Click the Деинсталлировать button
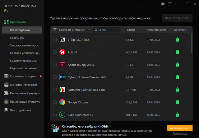 (177, 18)
